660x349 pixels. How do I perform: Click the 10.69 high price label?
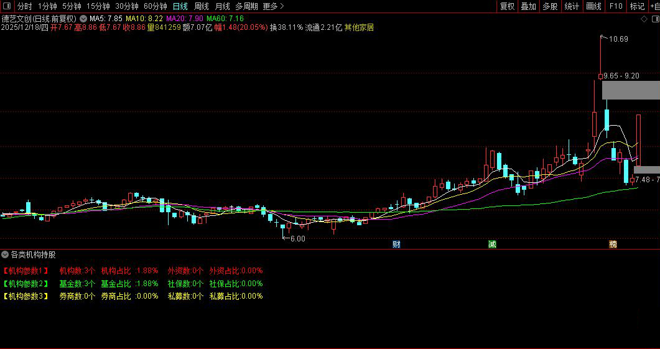pyautogui.click(x=618, y=39)
